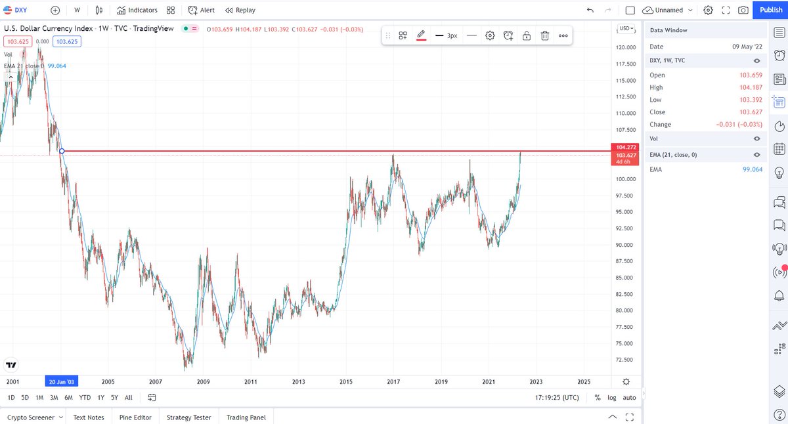Select the 1D date range
788x424 pixels.
click(11, 397)
